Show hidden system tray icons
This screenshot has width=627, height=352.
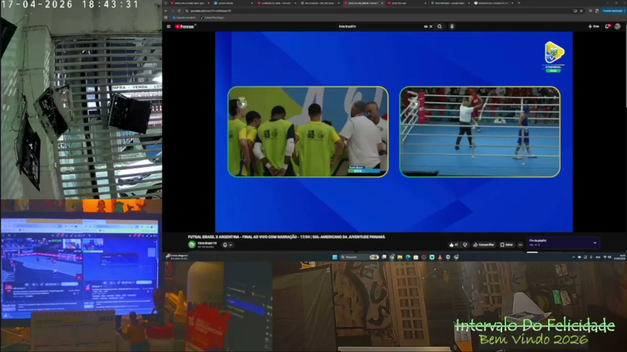[x=574, y=257]
